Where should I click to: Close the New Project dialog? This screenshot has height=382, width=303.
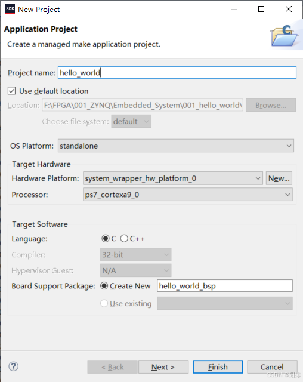[x=289, y=9]
